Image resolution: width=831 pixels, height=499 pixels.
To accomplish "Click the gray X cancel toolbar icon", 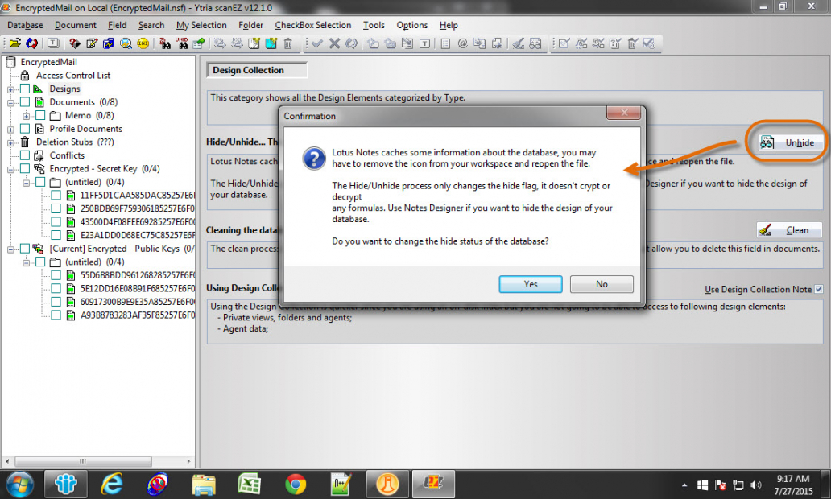I will [x=334, y=43].
